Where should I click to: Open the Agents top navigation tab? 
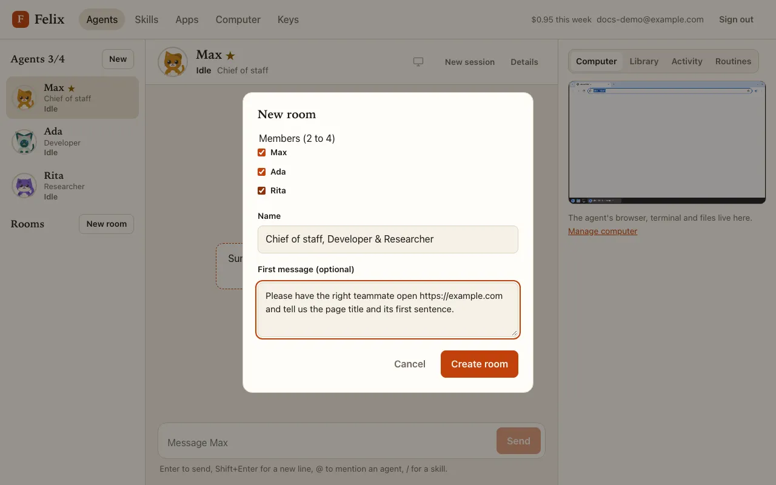coord(102,19)
